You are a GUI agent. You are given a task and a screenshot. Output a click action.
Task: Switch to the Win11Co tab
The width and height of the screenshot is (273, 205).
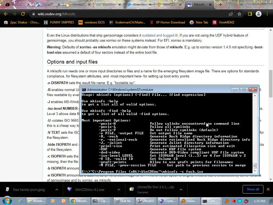coord(17,5)
